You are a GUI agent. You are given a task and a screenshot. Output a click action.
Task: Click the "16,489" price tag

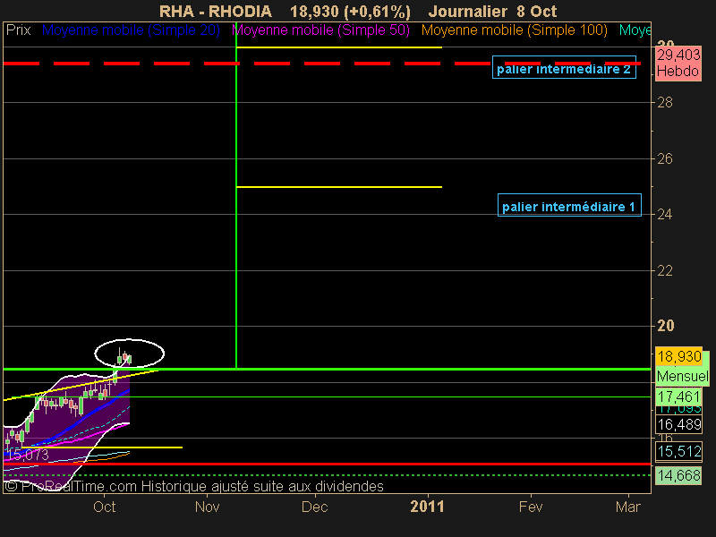(x=679, y=424)
